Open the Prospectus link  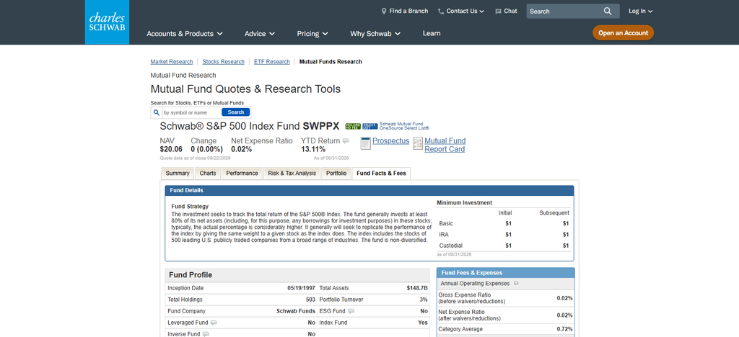390,141
